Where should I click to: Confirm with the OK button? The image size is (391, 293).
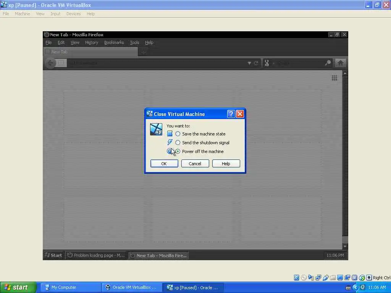164,163
